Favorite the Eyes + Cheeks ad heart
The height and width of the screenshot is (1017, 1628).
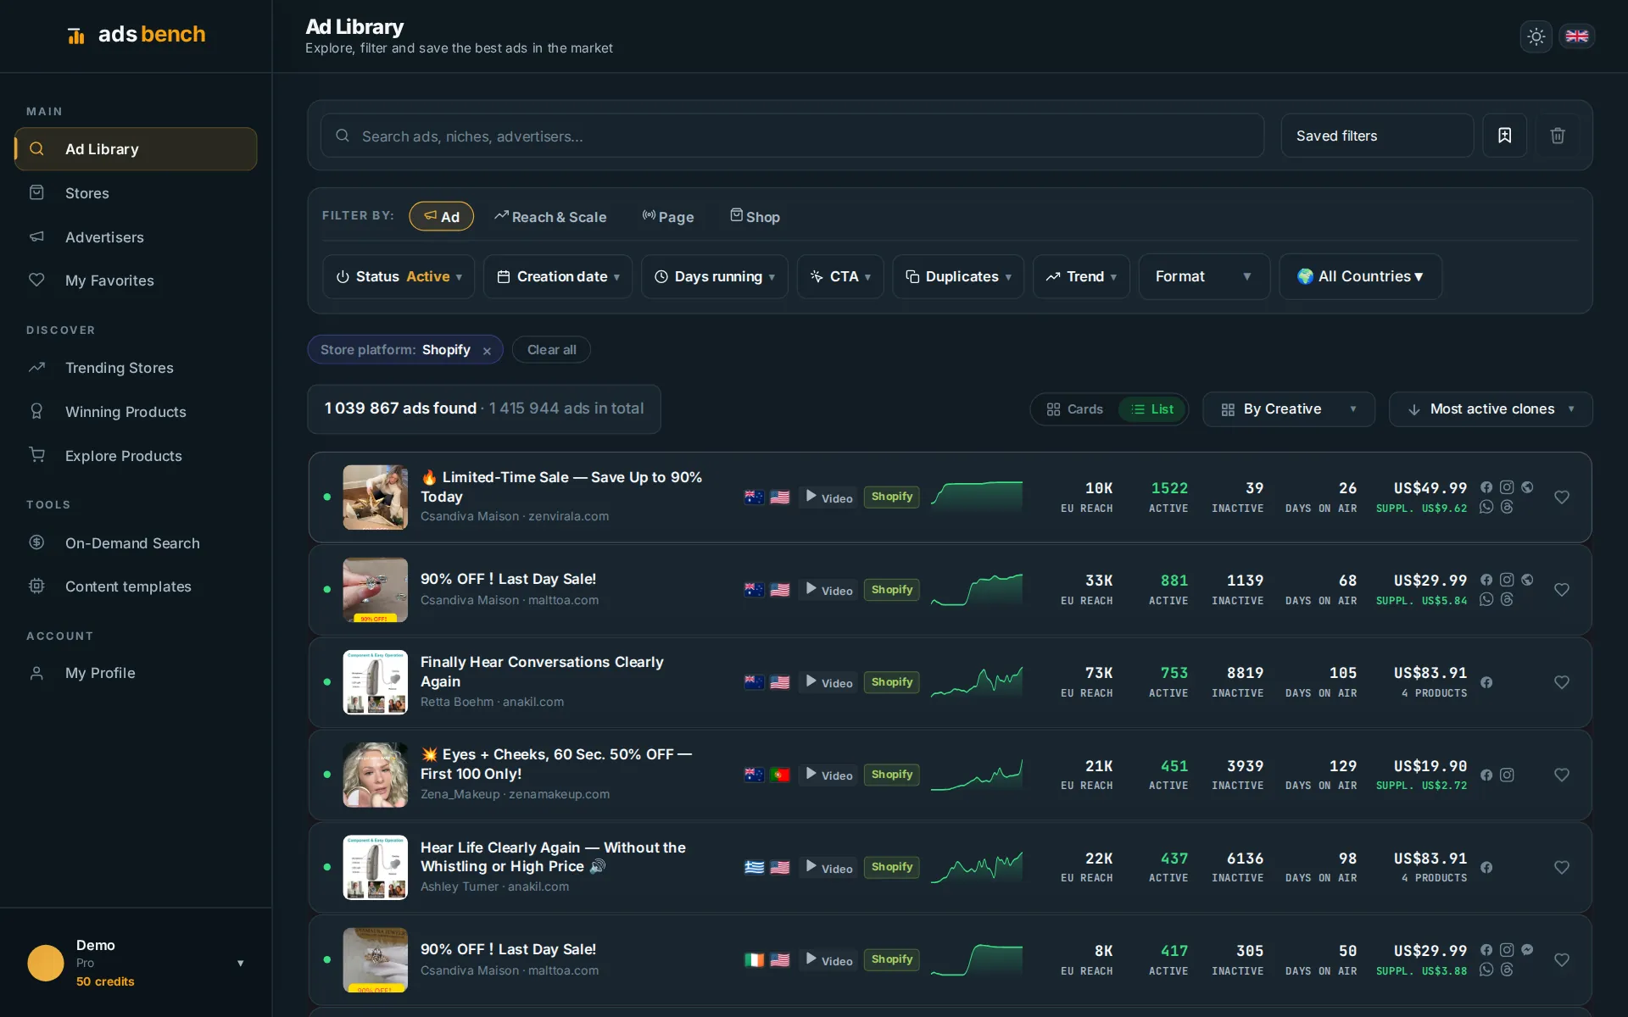click(1561, 775)
